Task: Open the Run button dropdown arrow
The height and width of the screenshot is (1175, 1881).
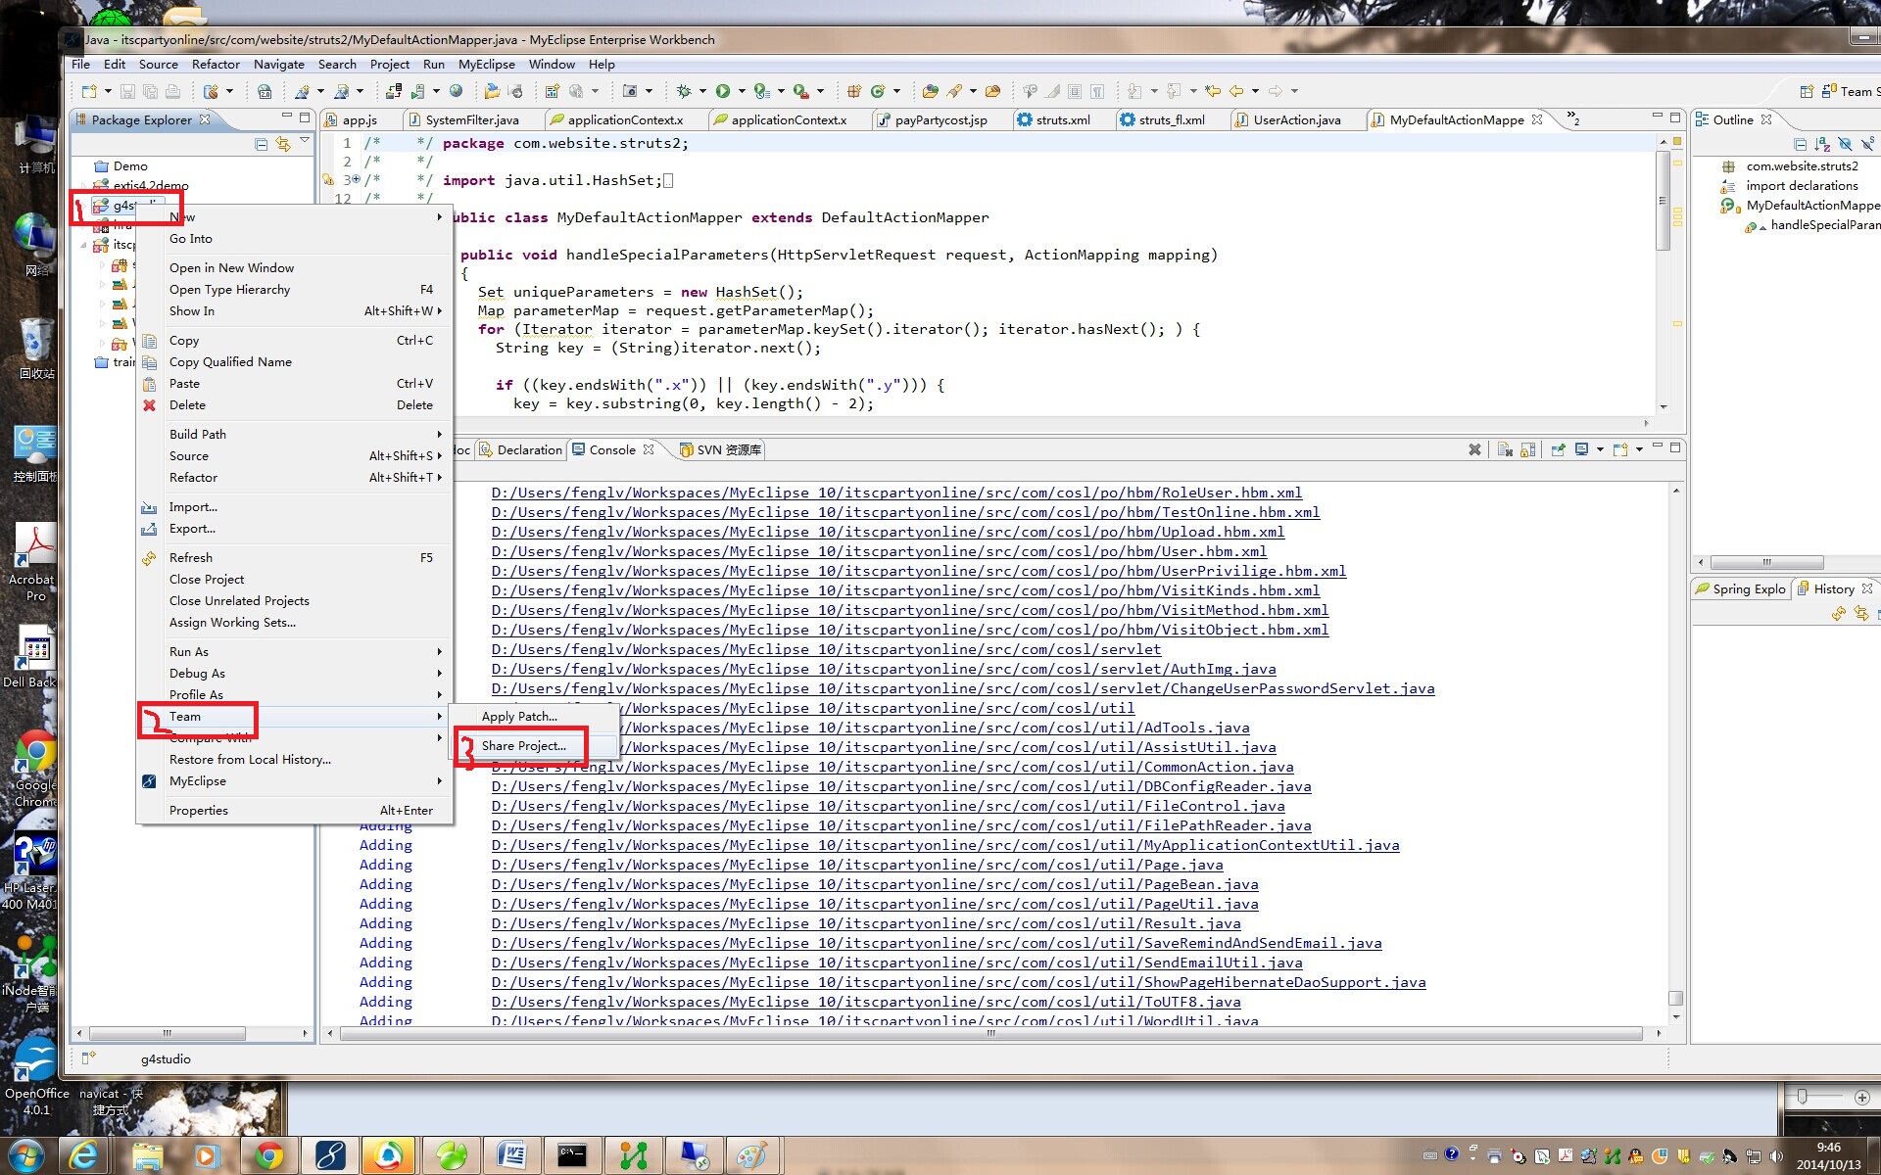Action: [x=742, y=91]
